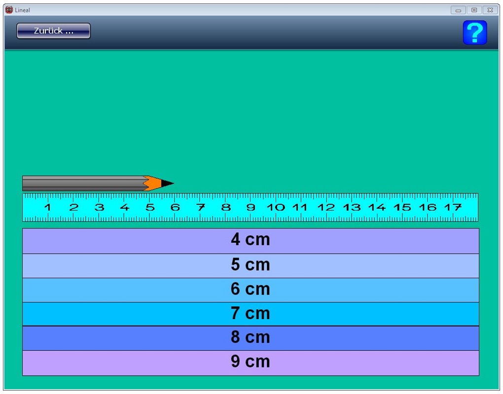Maximize the Lineal window
This screenshot has width=503, height=394.
pyautogui.click(x=474, y=10)
